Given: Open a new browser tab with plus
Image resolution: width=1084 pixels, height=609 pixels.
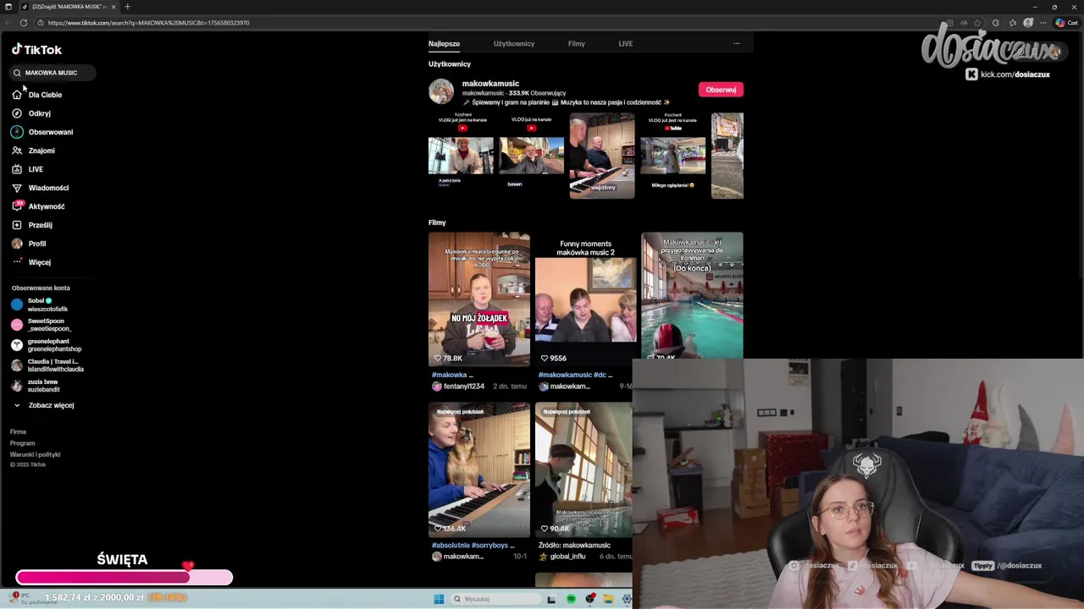Looking at the screenshot, I should 127,7.
